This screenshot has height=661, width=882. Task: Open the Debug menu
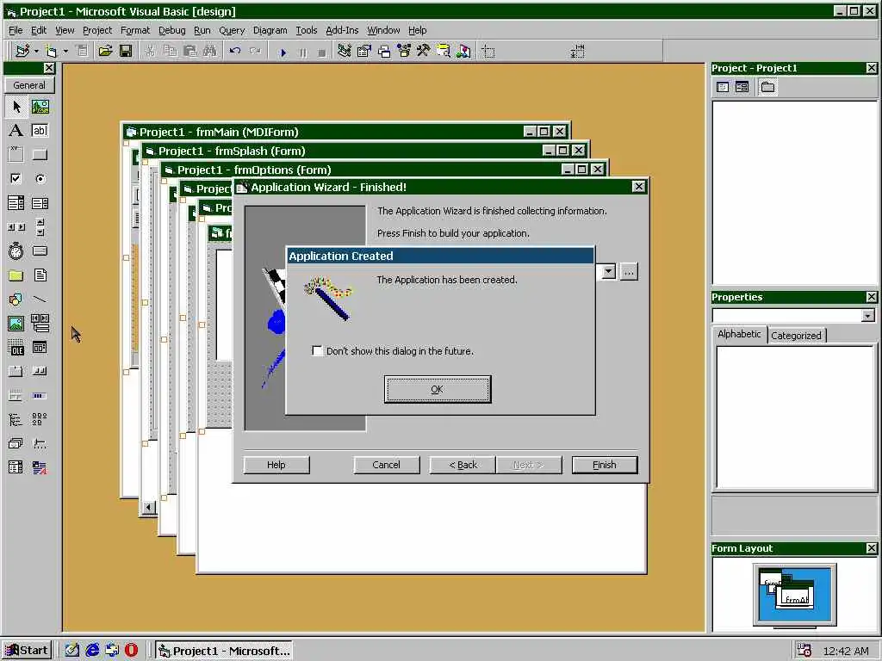(x=171, y=30)
